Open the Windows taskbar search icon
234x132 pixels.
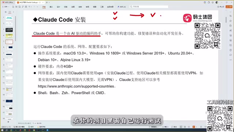click(7, 130)
